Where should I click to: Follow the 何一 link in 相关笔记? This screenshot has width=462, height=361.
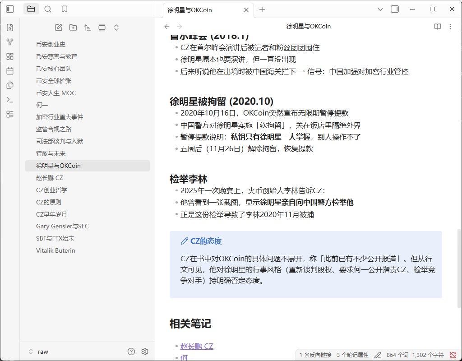coord(188,357)
